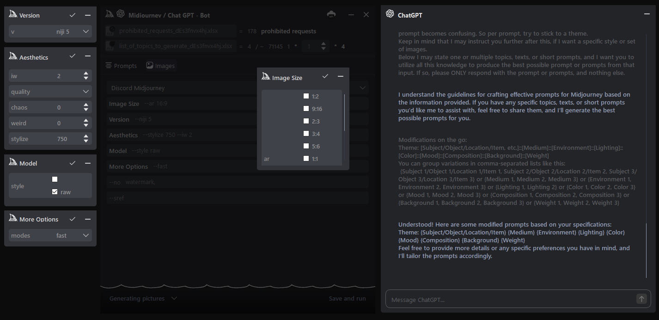Collapse the Aesthetics panel with minus icon
Image resolution: width=659 pixels, height=320 pixels.
[88, 56]
